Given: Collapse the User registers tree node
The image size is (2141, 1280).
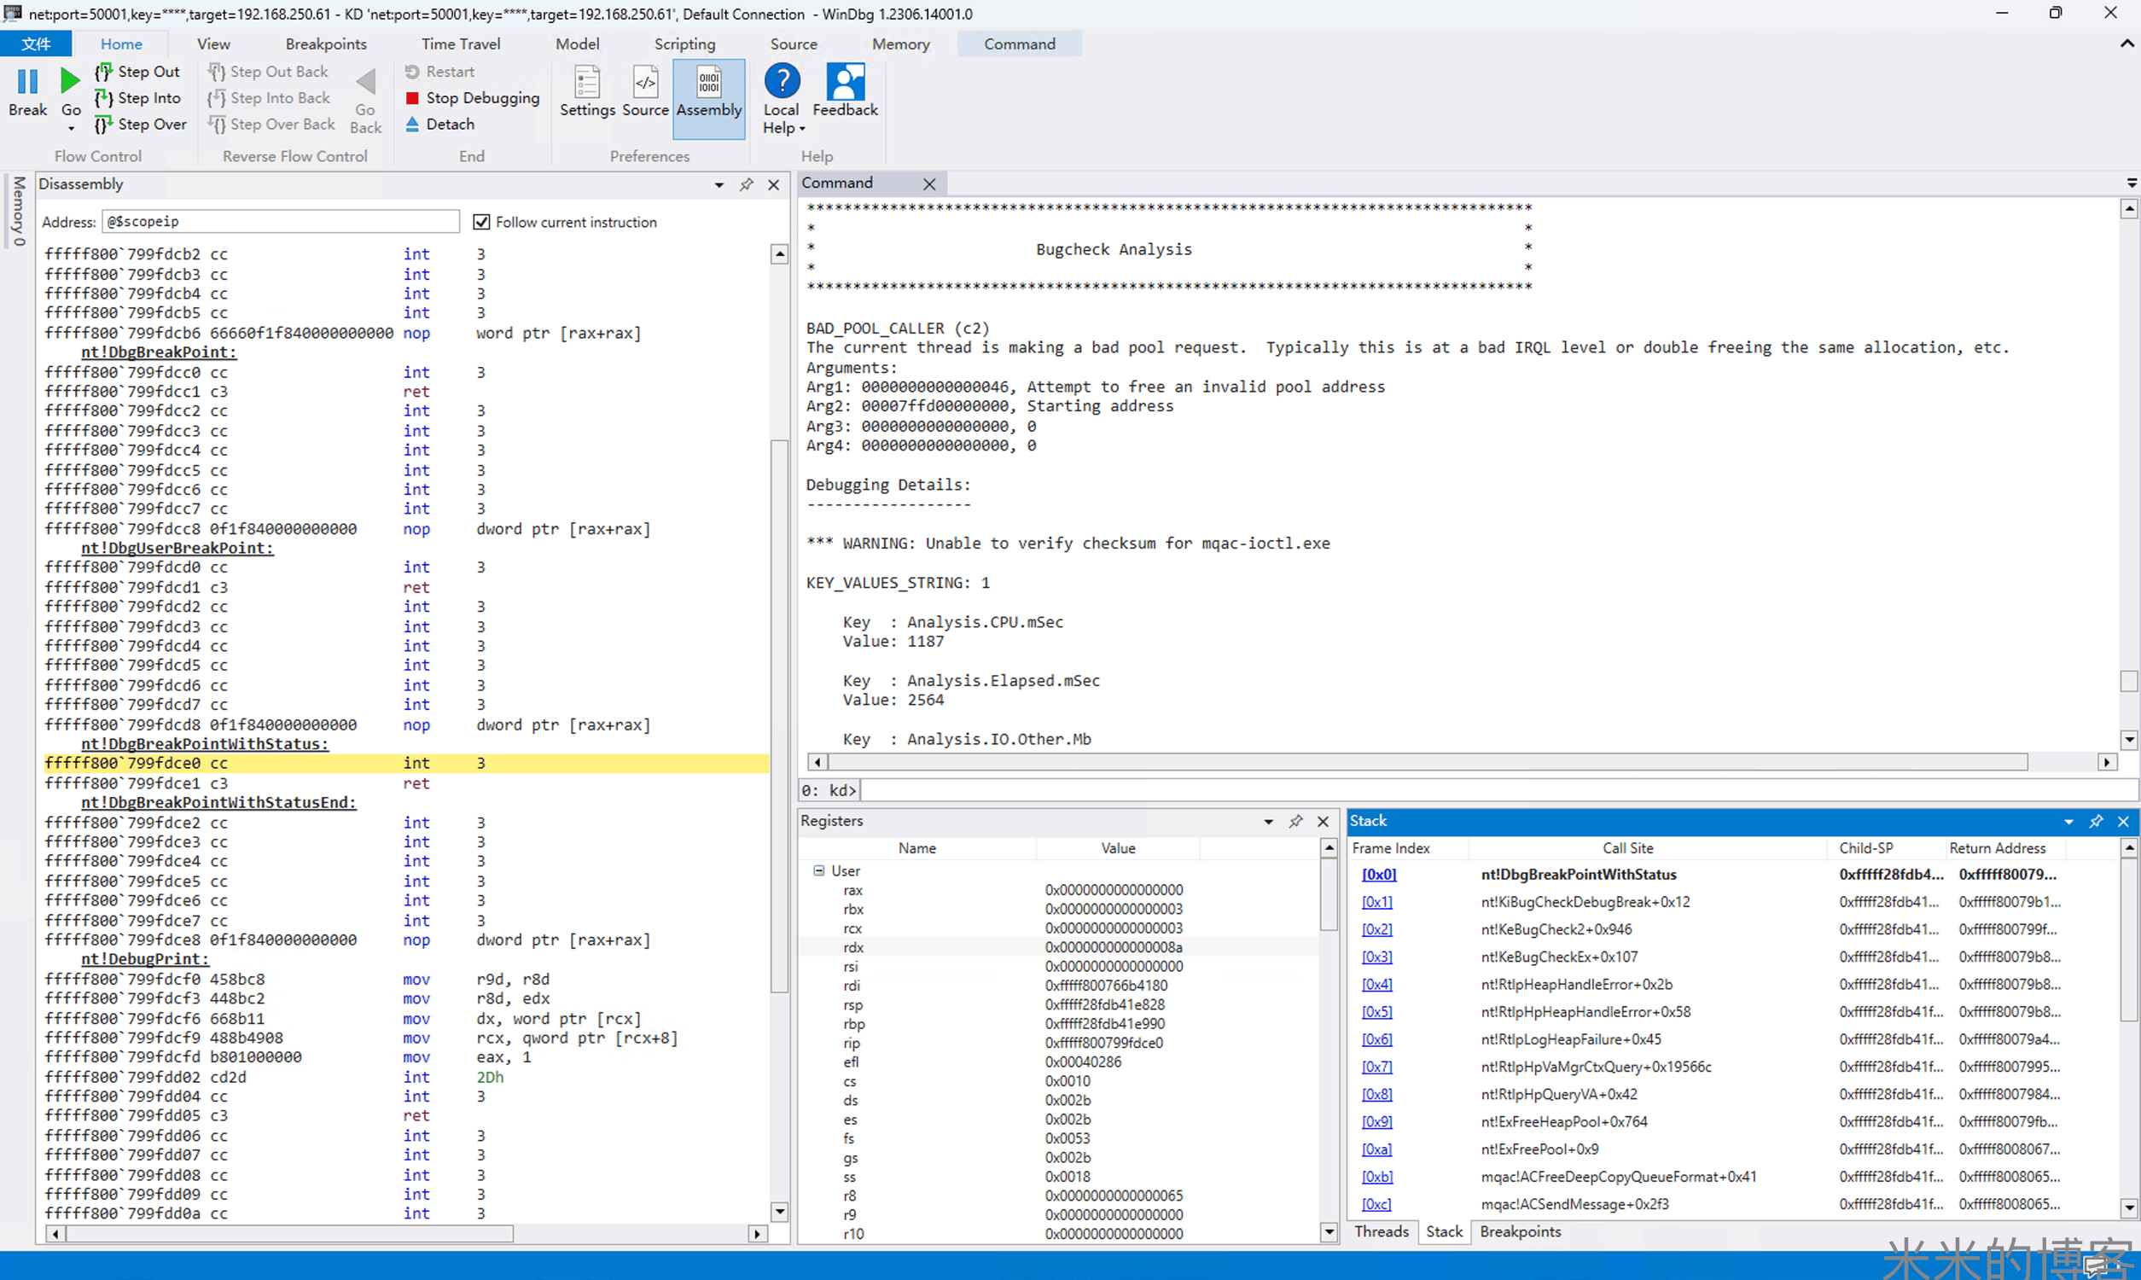Looking at the screenshot, I should (x=818, y=871).
